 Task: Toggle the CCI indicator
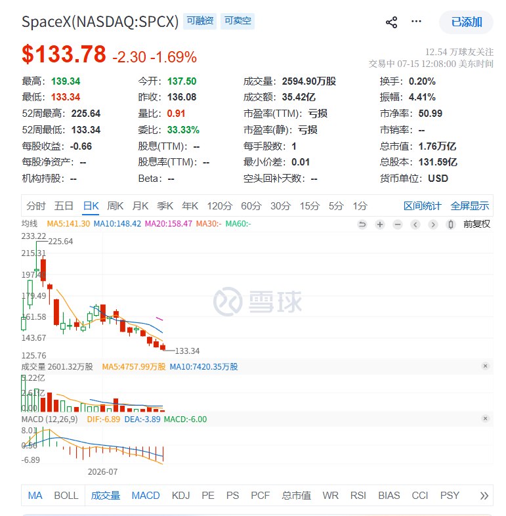click(420, 495)
